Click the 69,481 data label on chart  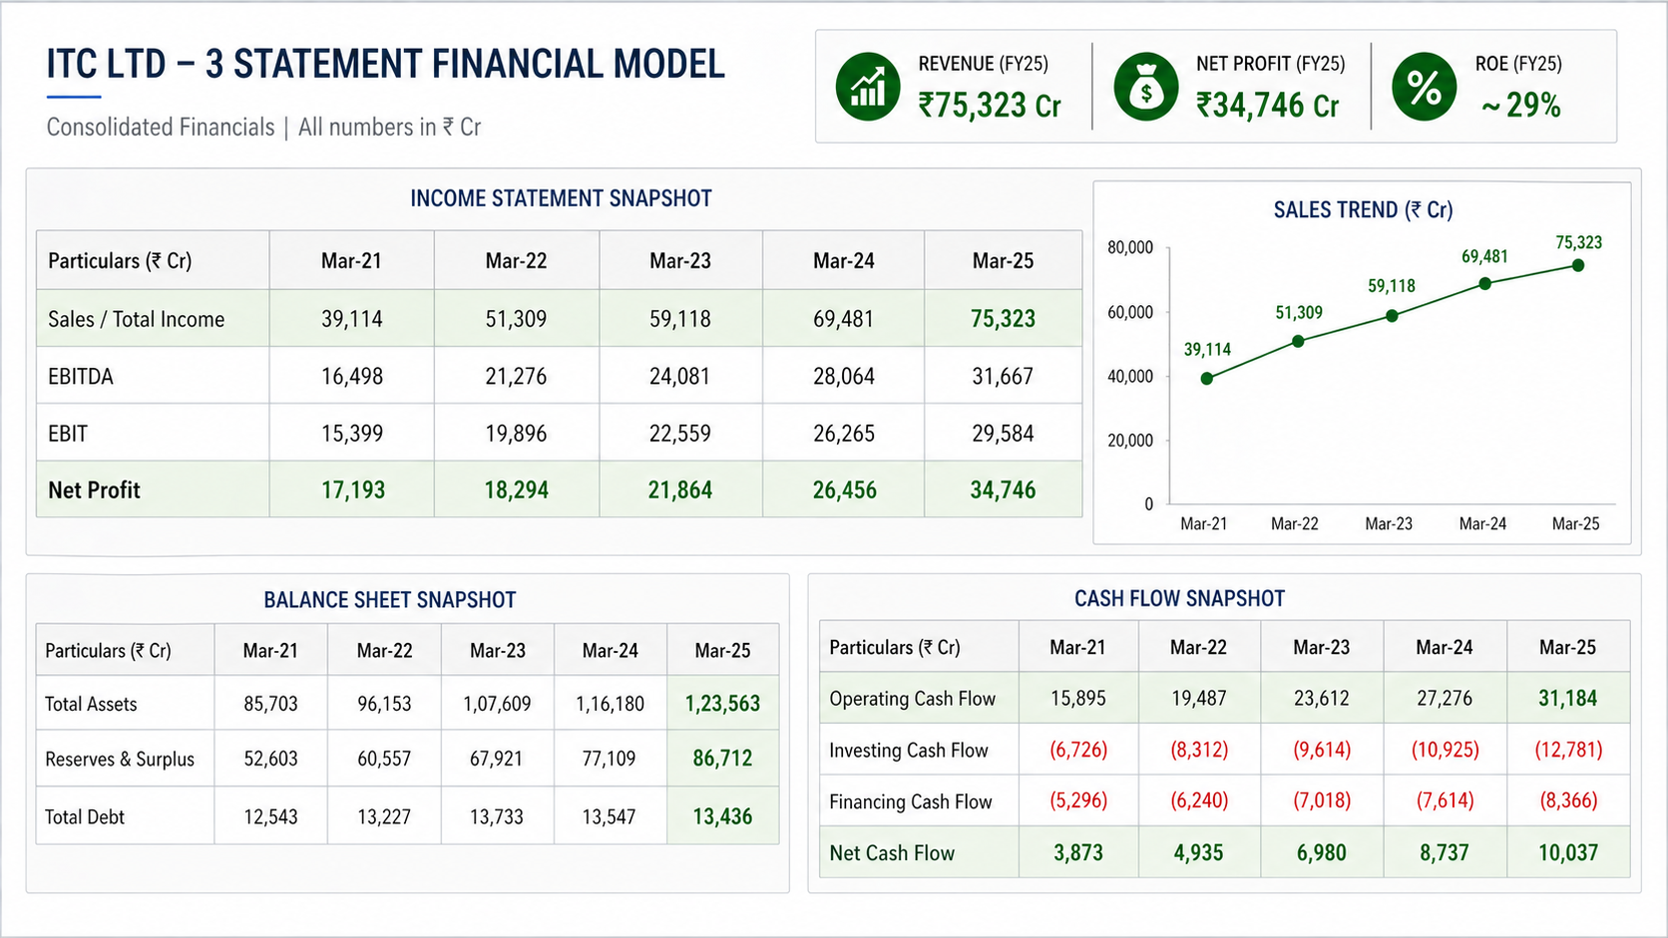[1484, 257]
